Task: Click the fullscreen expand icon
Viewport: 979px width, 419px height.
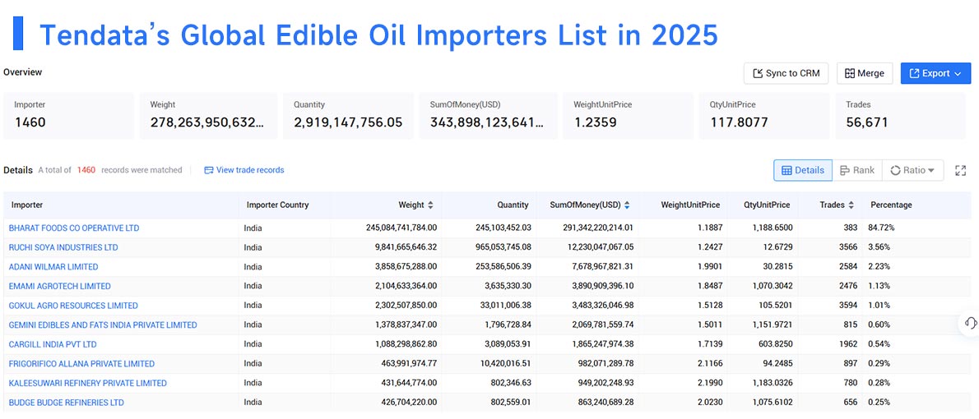Action: pyautogui.click(x=960, y=170)
